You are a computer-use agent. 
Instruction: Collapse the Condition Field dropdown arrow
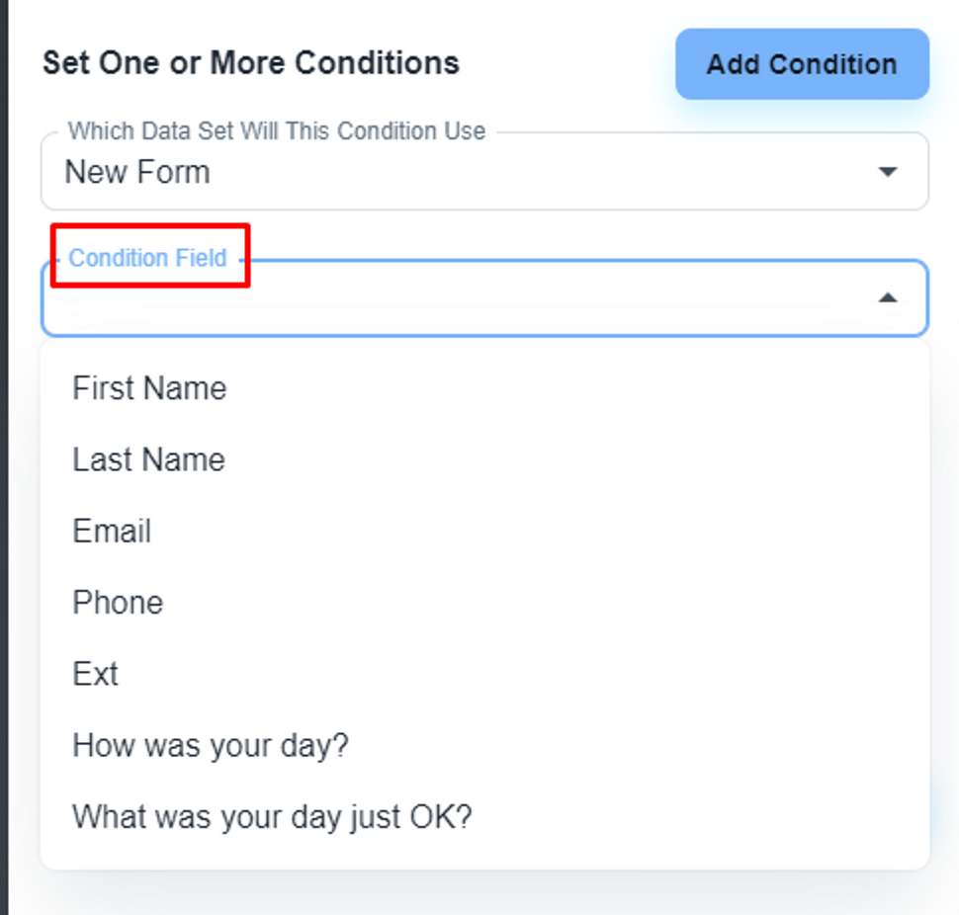point(888,297)
